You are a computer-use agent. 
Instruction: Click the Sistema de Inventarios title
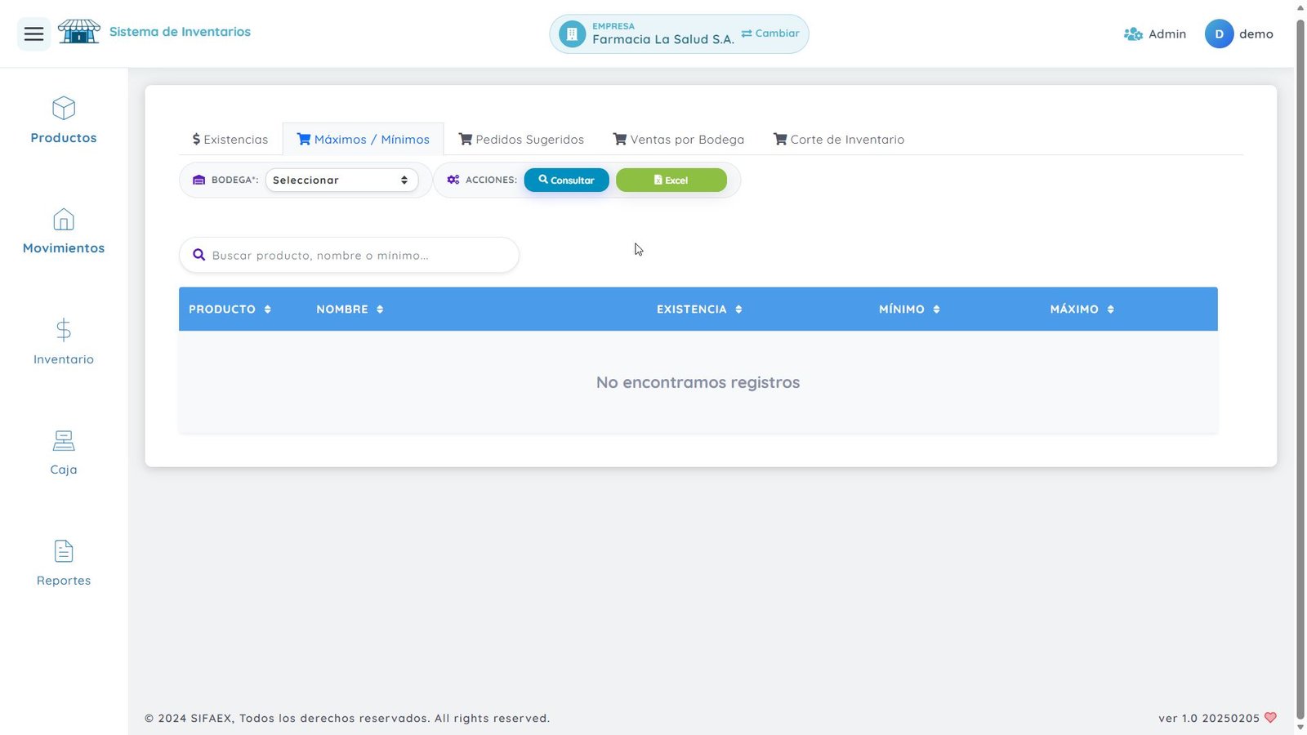coord(180,32)
